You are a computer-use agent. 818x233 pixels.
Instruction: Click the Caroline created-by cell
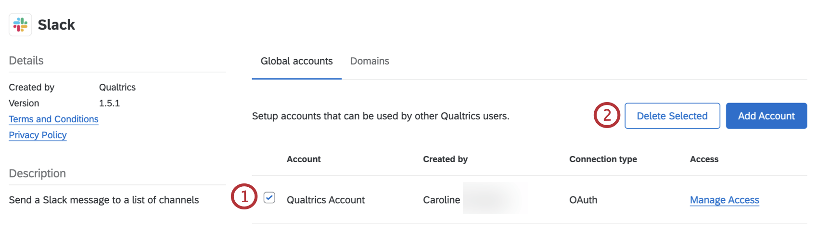pos(441,200)
